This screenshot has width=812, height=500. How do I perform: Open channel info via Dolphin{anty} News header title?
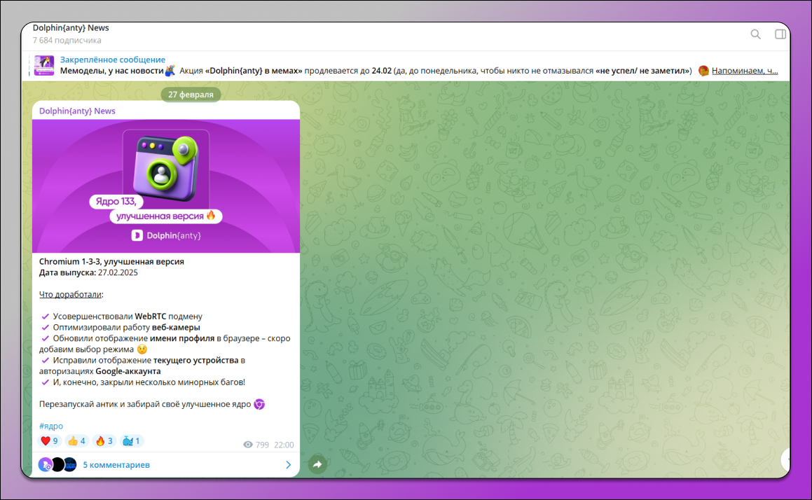coord(71,28)
